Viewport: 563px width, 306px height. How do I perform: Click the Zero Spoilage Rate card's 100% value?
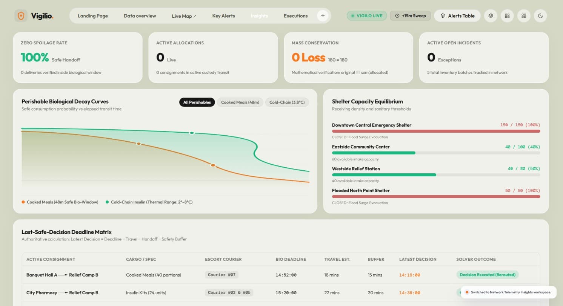(x=35, y=57)
